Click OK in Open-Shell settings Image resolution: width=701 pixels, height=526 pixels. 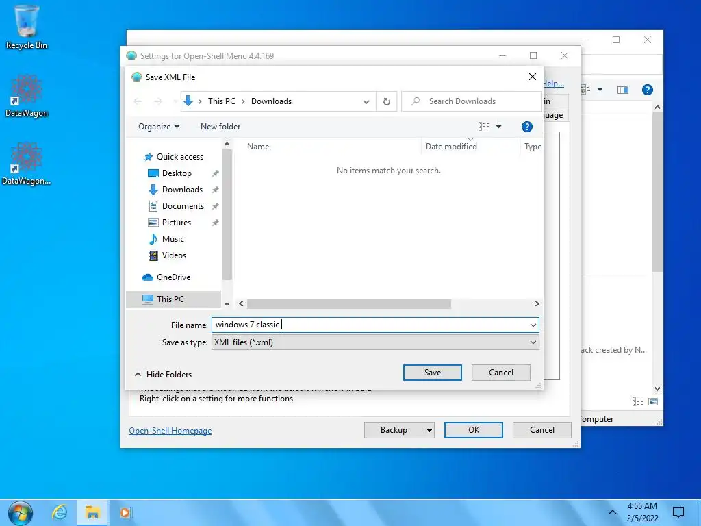tap(474, 430)
